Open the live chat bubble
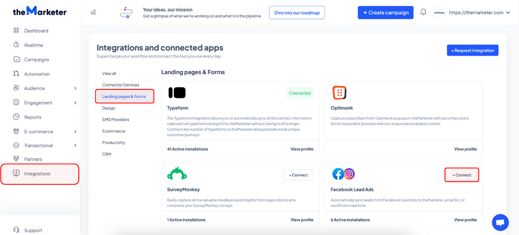This screenshot has width=519, height=235. [x=500, y=222]
